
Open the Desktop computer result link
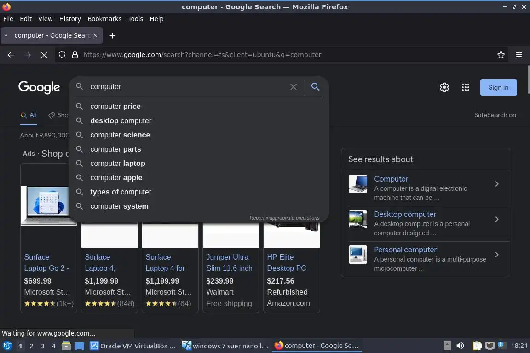(405, 215)
